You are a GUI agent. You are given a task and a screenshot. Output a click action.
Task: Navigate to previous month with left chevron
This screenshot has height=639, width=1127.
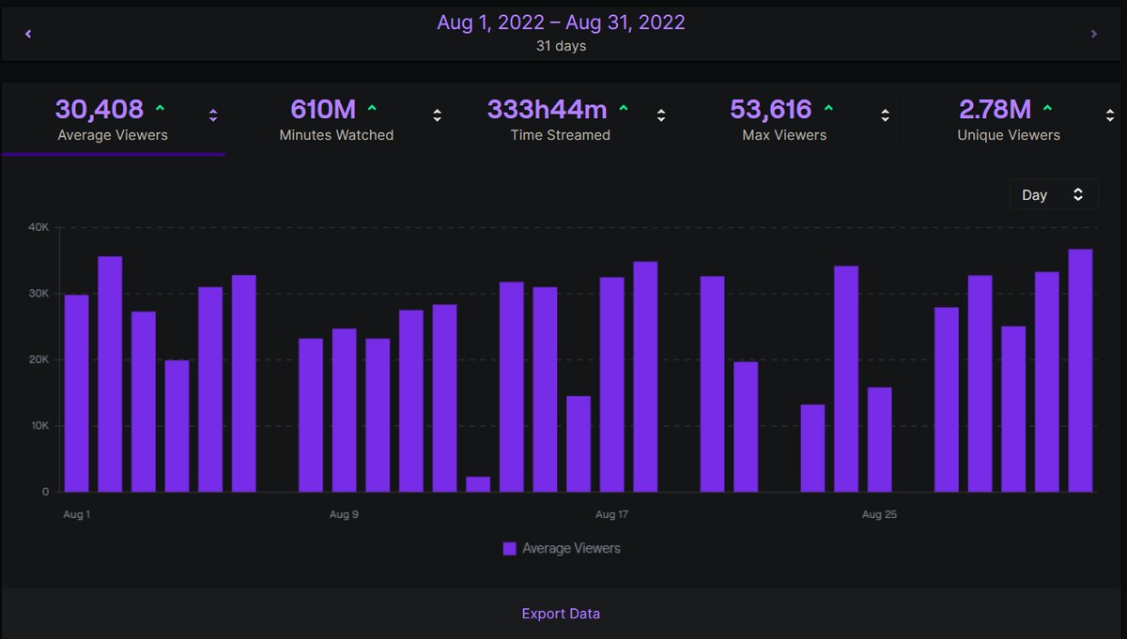coord(28,33)
